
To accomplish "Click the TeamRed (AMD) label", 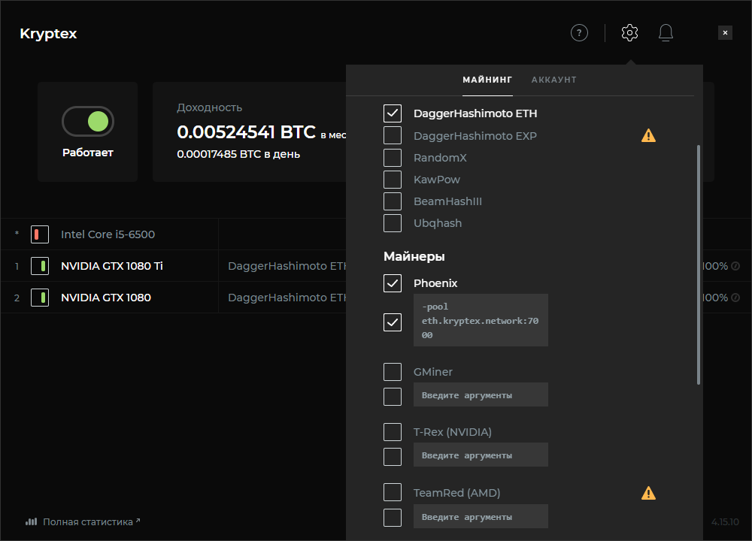I will pyautogui.click(x=457, y=493).
